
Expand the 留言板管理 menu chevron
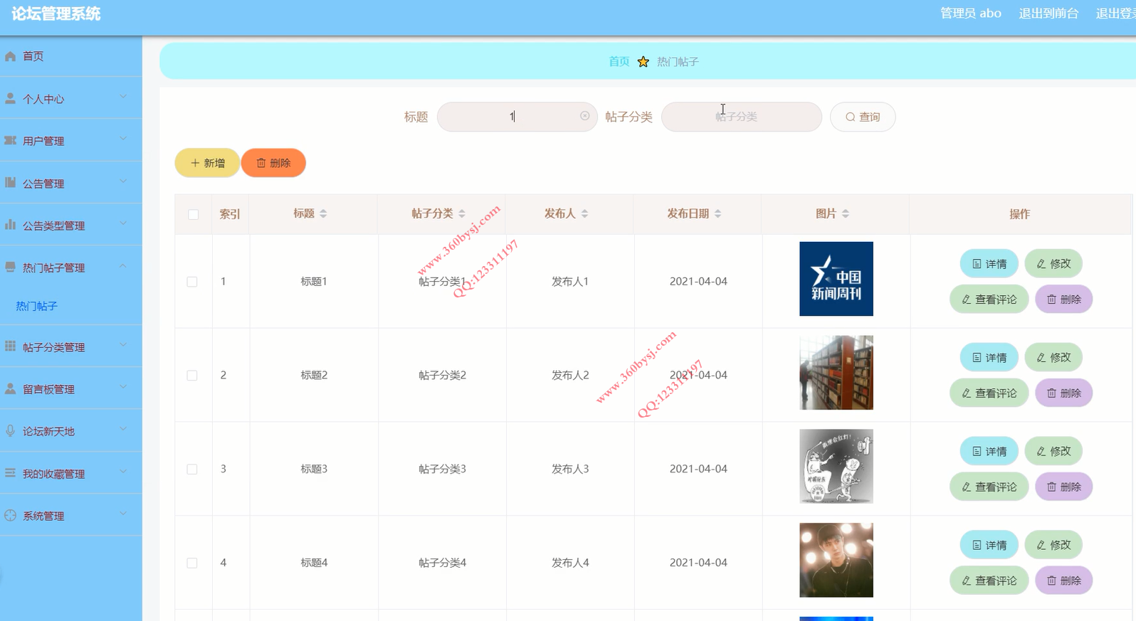123,387
